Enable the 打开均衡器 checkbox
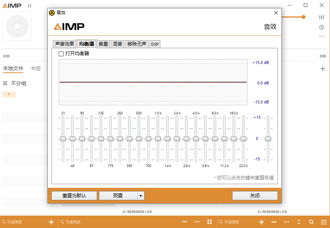The height and width of the screenshot is (228, 330). point(61,54)
